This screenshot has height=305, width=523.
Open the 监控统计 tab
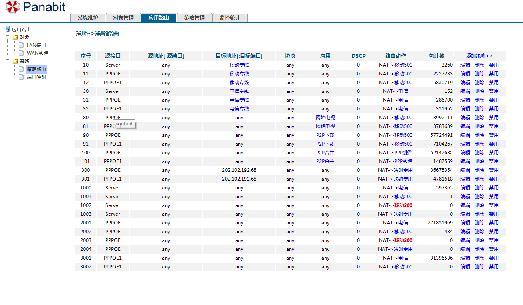pyautogui.click(x=230, y=18)
